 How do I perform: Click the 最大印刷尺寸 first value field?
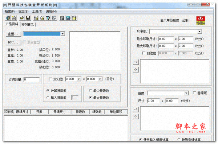tap(166, 46)
